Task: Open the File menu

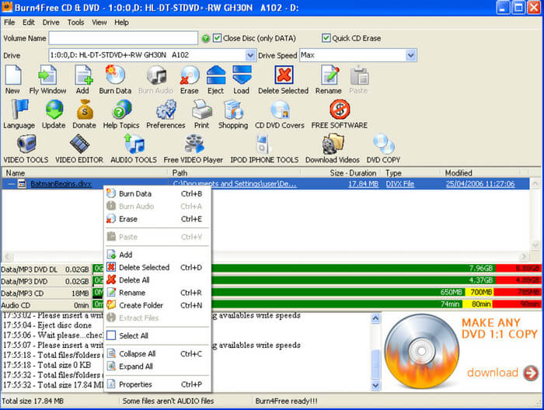Action: point(9,23)
